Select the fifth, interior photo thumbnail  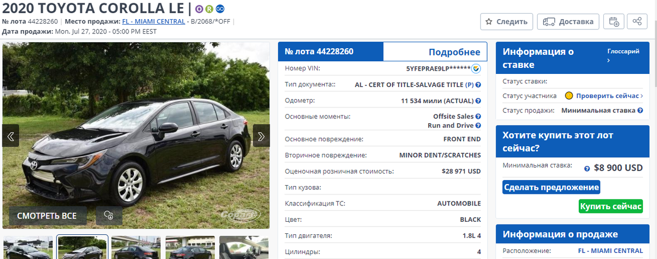pyautogui.click(x=244, y=248)
